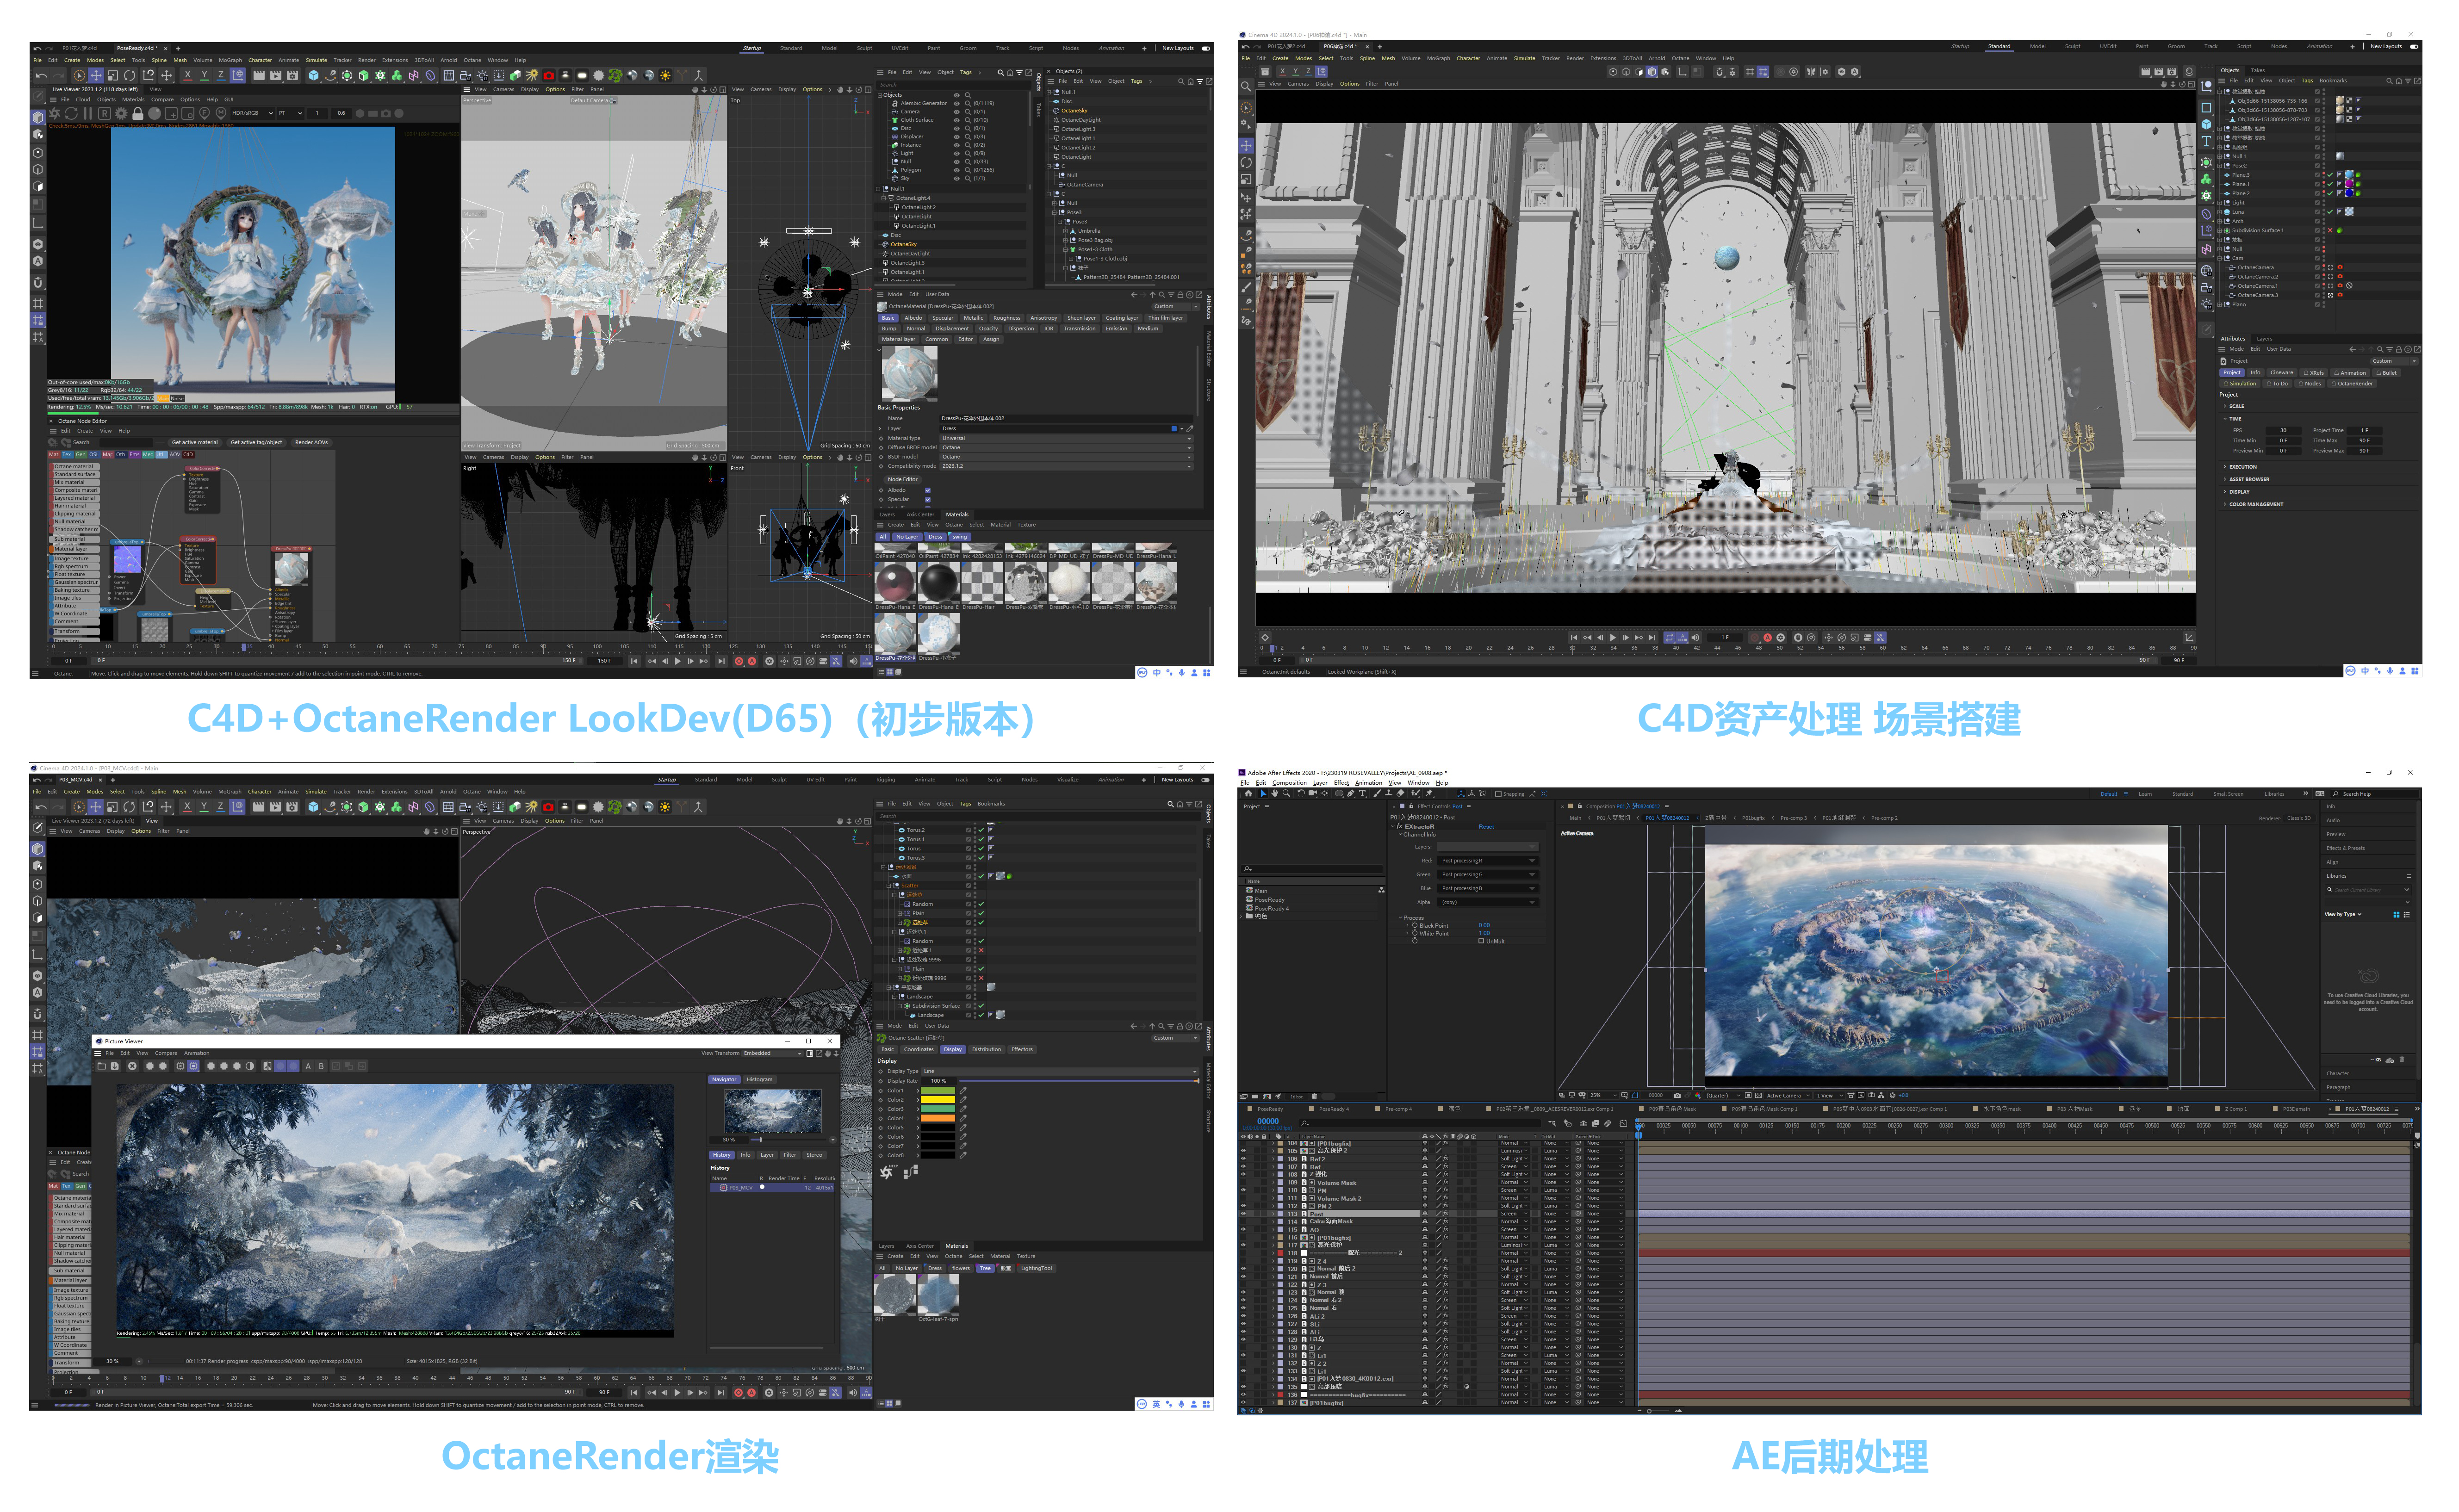
Task: Toggle New Layouts switch in P03_MCV window
Action: (1206, 780)
